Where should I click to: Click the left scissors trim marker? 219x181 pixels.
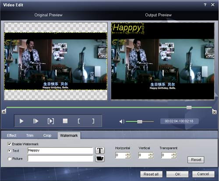click(4, 111)
